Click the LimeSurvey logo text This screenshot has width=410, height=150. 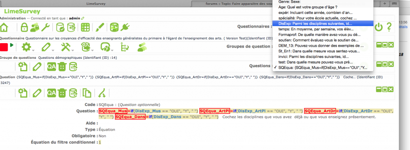[22, 11]
